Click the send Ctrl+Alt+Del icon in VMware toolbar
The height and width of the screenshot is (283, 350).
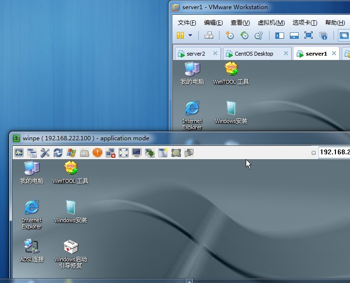pos(209,35)
